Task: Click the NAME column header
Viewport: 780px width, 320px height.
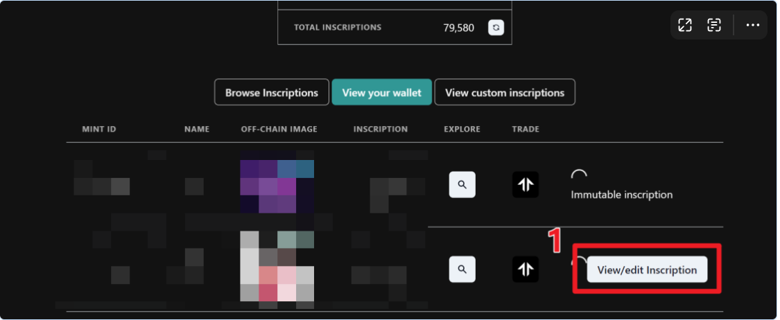Action: [x=197, y=130]
